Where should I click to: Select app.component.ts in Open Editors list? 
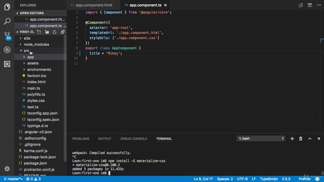point(46,26)
